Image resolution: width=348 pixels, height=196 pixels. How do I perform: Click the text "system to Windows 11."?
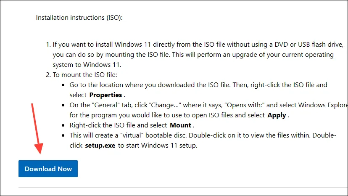pos(87,65)
